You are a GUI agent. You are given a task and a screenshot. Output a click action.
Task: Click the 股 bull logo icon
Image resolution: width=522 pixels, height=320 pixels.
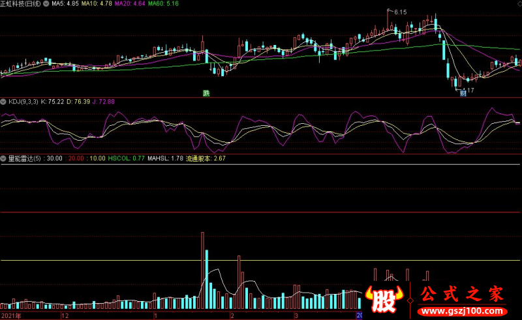(384, 299)
